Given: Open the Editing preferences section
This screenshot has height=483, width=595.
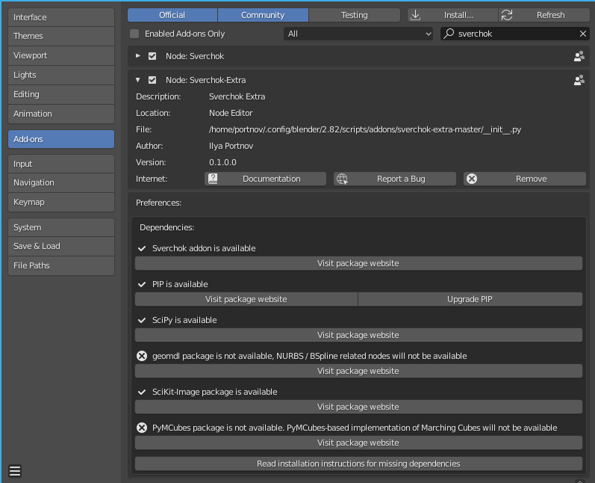Looking at the screenshot, I should [61, 94].
